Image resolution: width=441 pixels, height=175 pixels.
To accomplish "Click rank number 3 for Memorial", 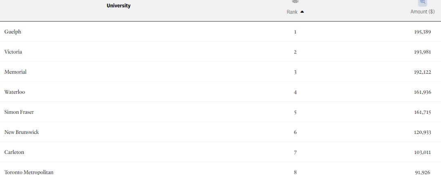I will [x=295, y=72].
